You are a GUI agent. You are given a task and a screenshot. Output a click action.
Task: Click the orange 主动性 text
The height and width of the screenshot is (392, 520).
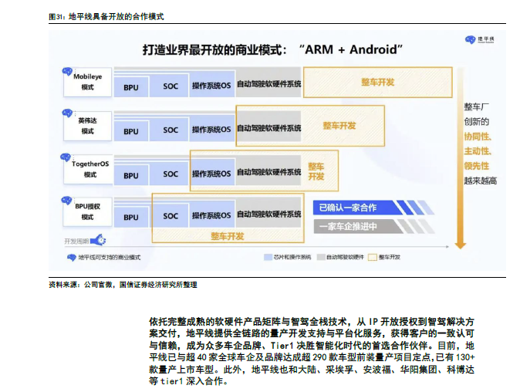click(x=478, y=151)
